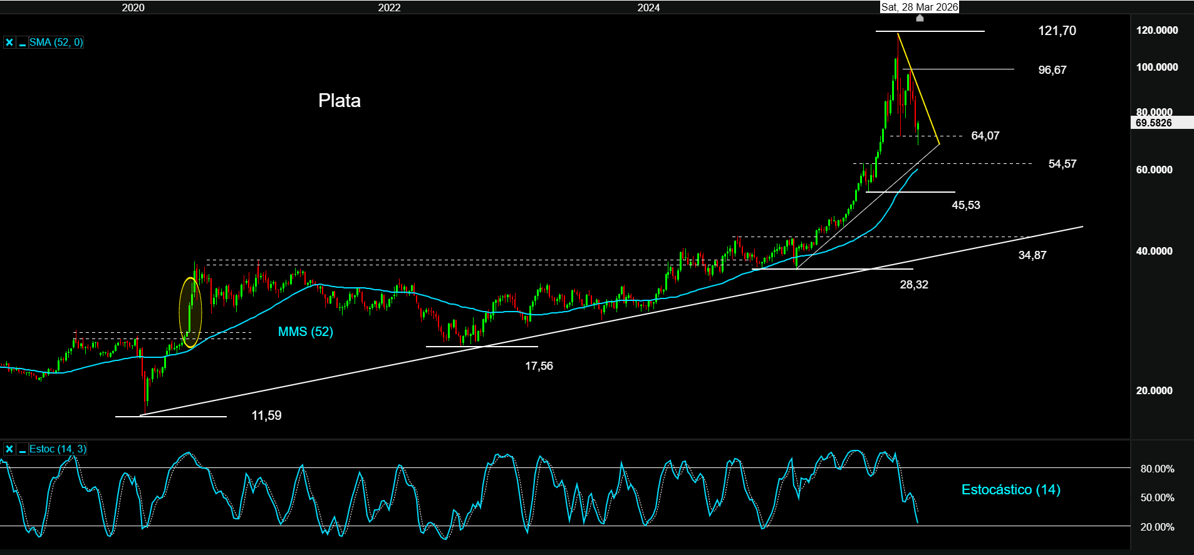
Task: Click the 100.0000 price axis label
Action: coord(1156,67)
